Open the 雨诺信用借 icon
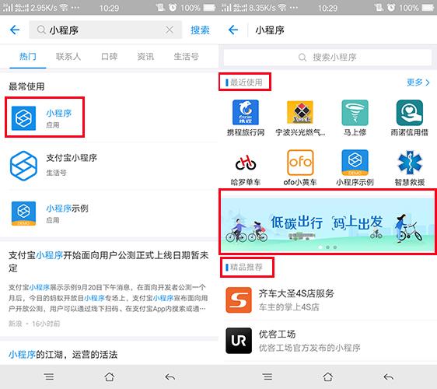Image resolution: width=437 pixels, height=389 pixels. pos(410,113)
